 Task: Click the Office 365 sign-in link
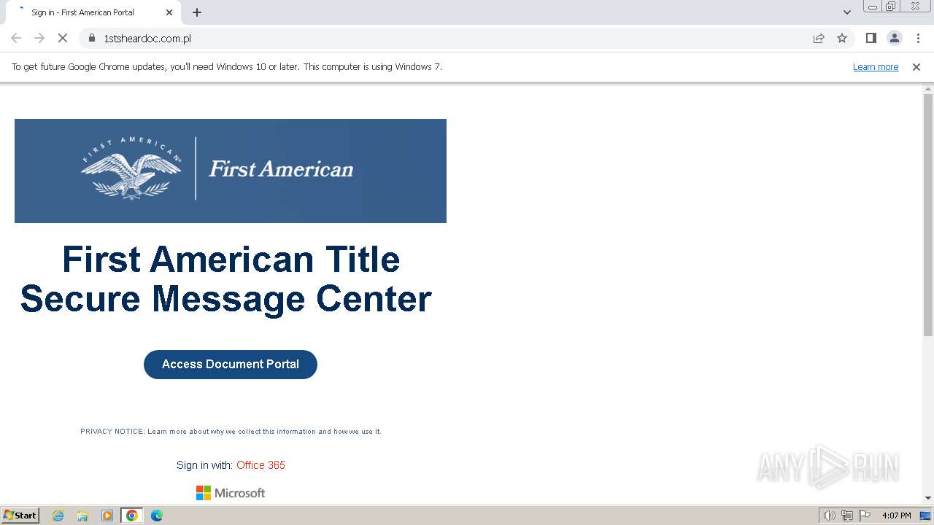[260, 465]
